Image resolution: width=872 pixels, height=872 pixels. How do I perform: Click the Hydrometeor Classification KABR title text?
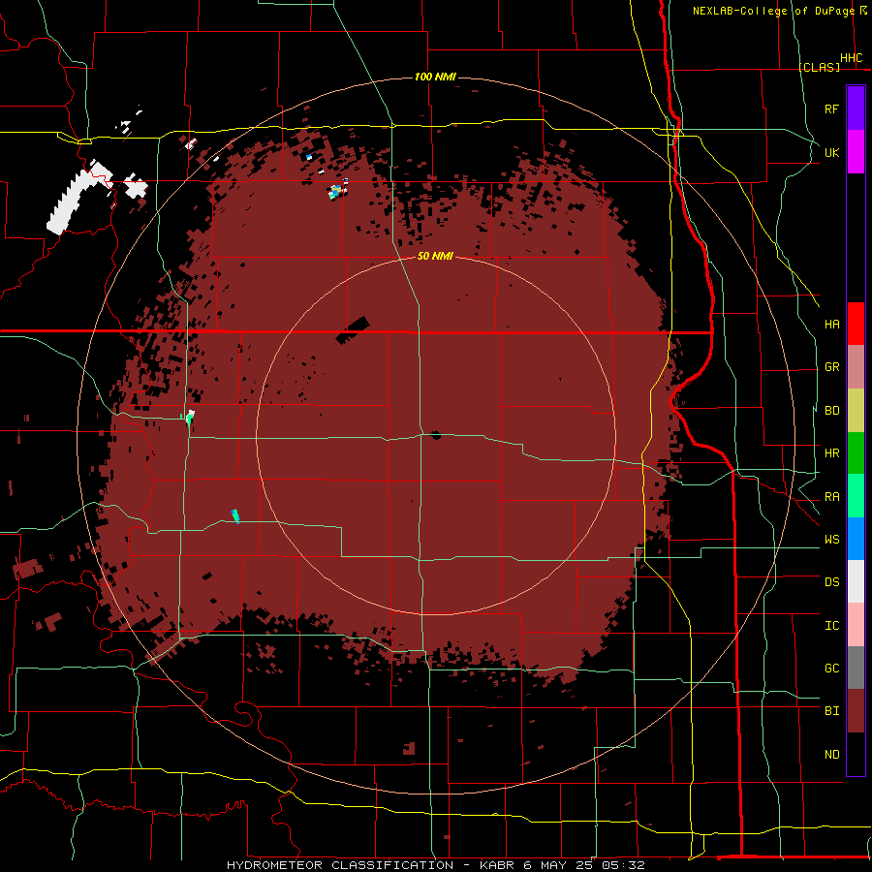pyautogui.click(x=435, y=865)
